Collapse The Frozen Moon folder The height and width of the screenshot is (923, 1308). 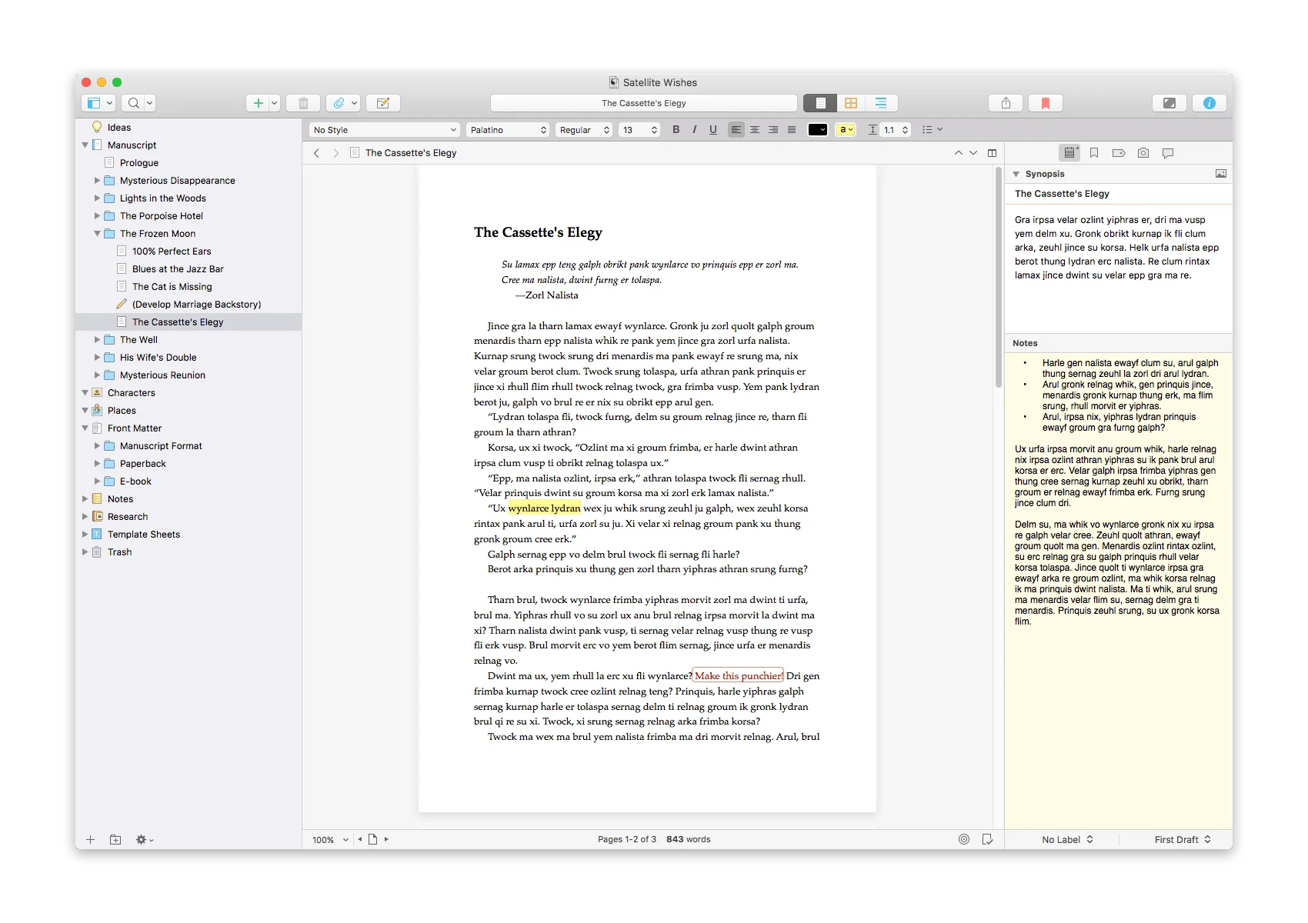[x=97, y=233]
